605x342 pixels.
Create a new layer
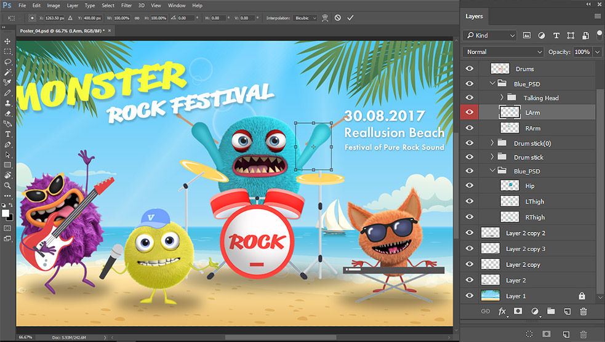(x=567, y=311)
